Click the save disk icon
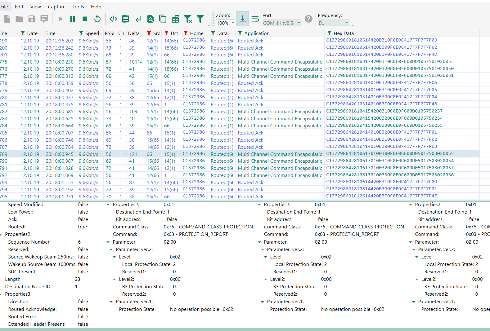490x331 pixels. (32, 19)
